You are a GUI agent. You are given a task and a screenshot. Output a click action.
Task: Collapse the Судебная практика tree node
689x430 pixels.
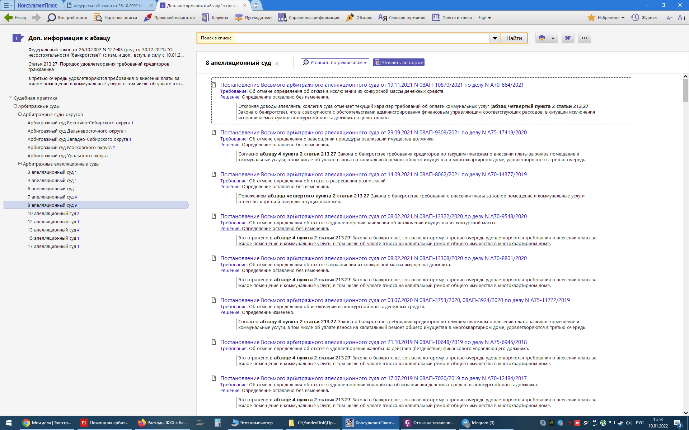click(11, 98)
